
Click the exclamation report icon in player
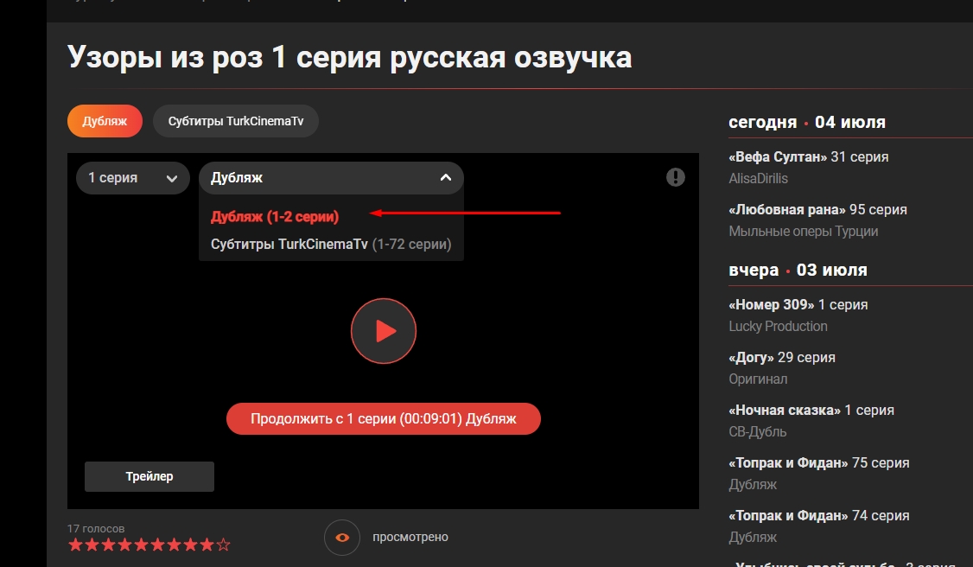coord(675,177)
